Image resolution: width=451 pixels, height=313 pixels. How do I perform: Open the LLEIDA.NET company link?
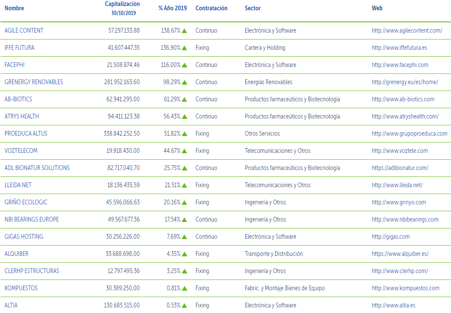pos(18,185)
